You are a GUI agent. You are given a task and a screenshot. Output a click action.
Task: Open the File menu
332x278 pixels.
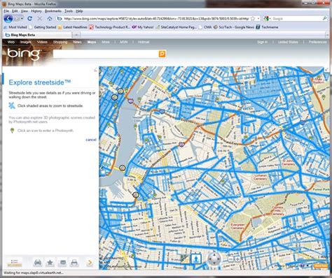click(6, 11)
